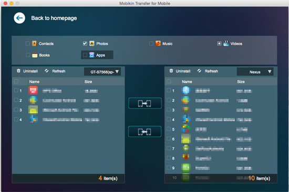Screen dimensions: 289x192
Task: Click Refresh in the left device panel
Action: (59, 71)
